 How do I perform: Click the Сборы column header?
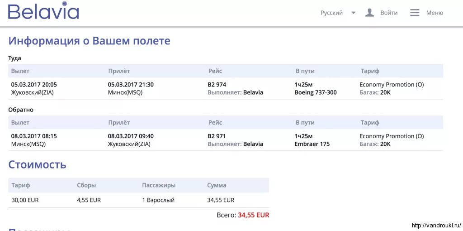[x=86, y=185]
